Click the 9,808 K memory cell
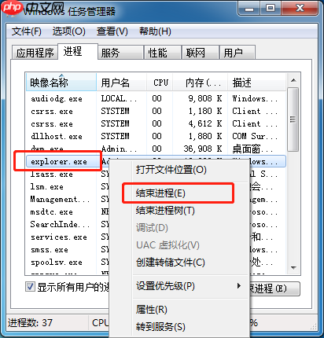Viewport: 324px width, 338px height. (x=205, y=98)
